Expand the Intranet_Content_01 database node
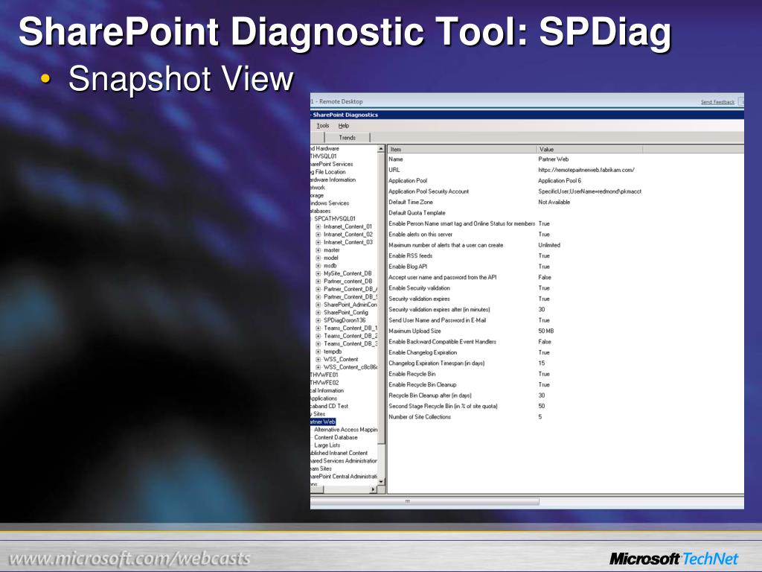 [x=318, y=226]
